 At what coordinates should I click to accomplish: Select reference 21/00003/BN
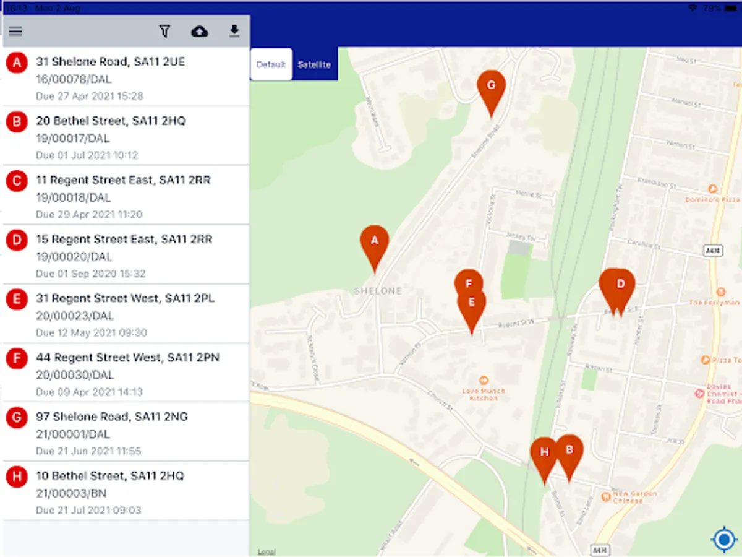tap(70, 493)
